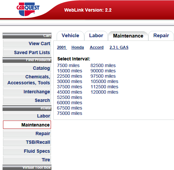Select the 112500 miles interval
Image resolution: width=174 pixels, height=170 pixels.
pos(104,87)
